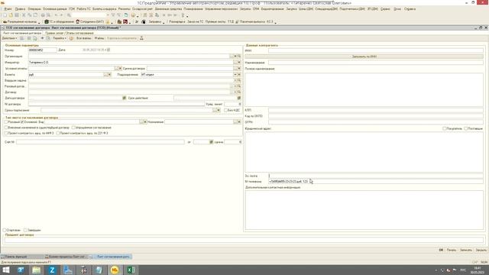The image size is (489, 275).
Task: Open 1C Enterprise from the Windows taskbar
Action: [115, 270]
